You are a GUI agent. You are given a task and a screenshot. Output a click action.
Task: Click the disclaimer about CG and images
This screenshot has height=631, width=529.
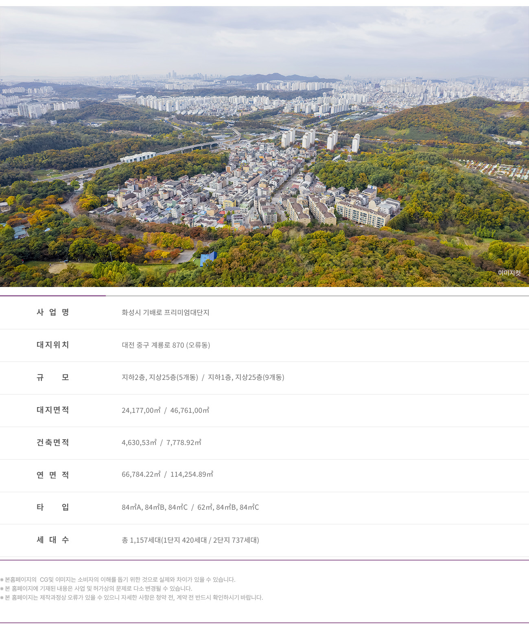click(x=118, y=579)
